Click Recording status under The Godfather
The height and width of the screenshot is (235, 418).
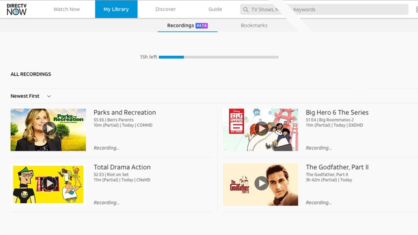(x=319, y=203)
